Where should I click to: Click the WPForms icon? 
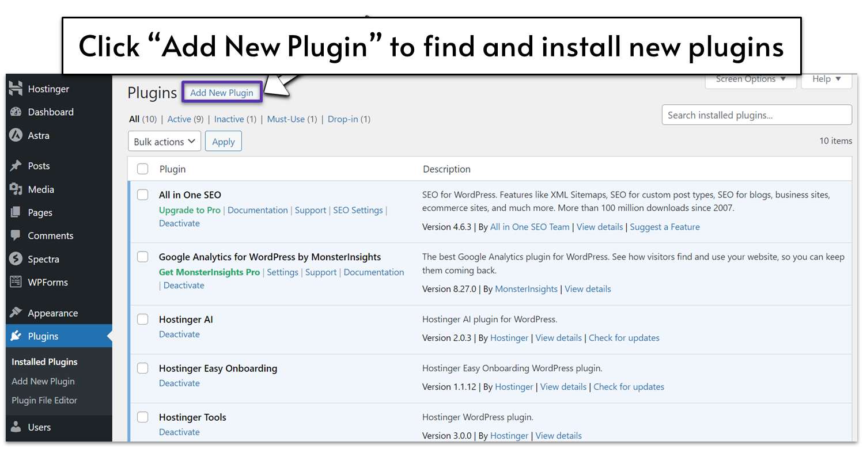pos(16,282)
